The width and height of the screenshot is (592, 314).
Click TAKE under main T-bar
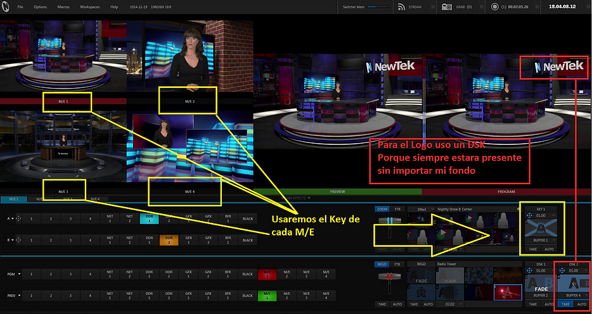[382, 305]
